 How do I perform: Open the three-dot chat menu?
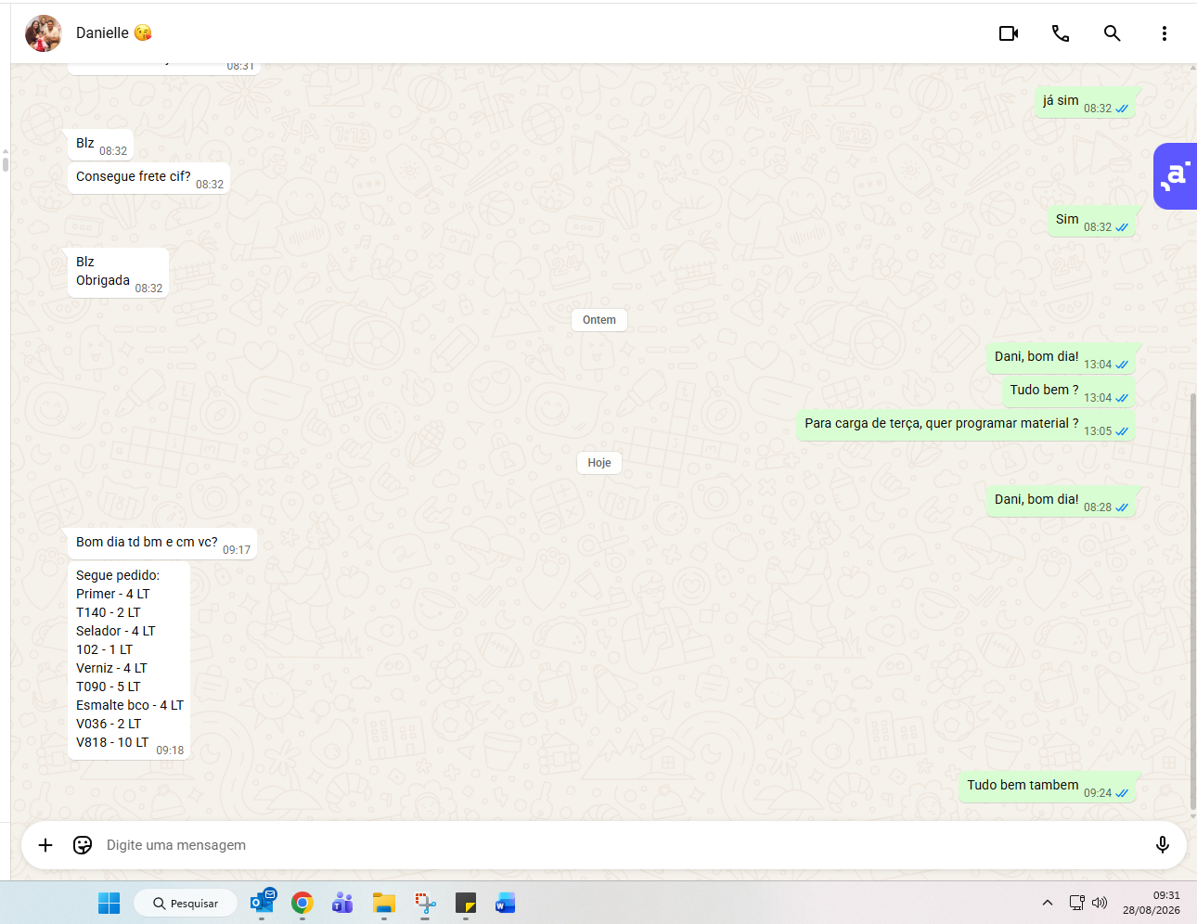point(1164,33)
